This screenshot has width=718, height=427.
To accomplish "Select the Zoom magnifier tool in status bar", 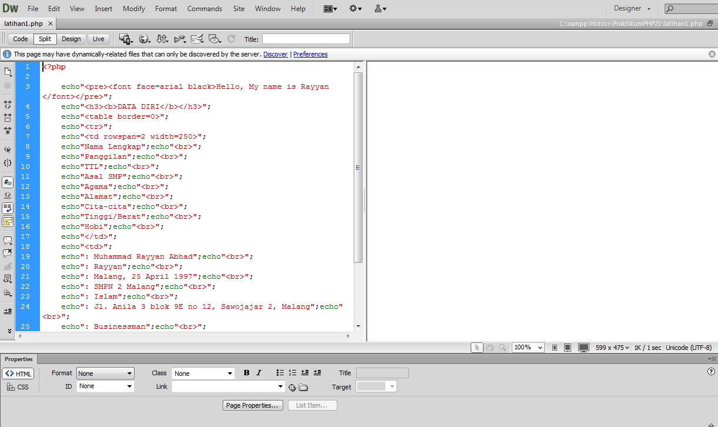I will [502, 348].
